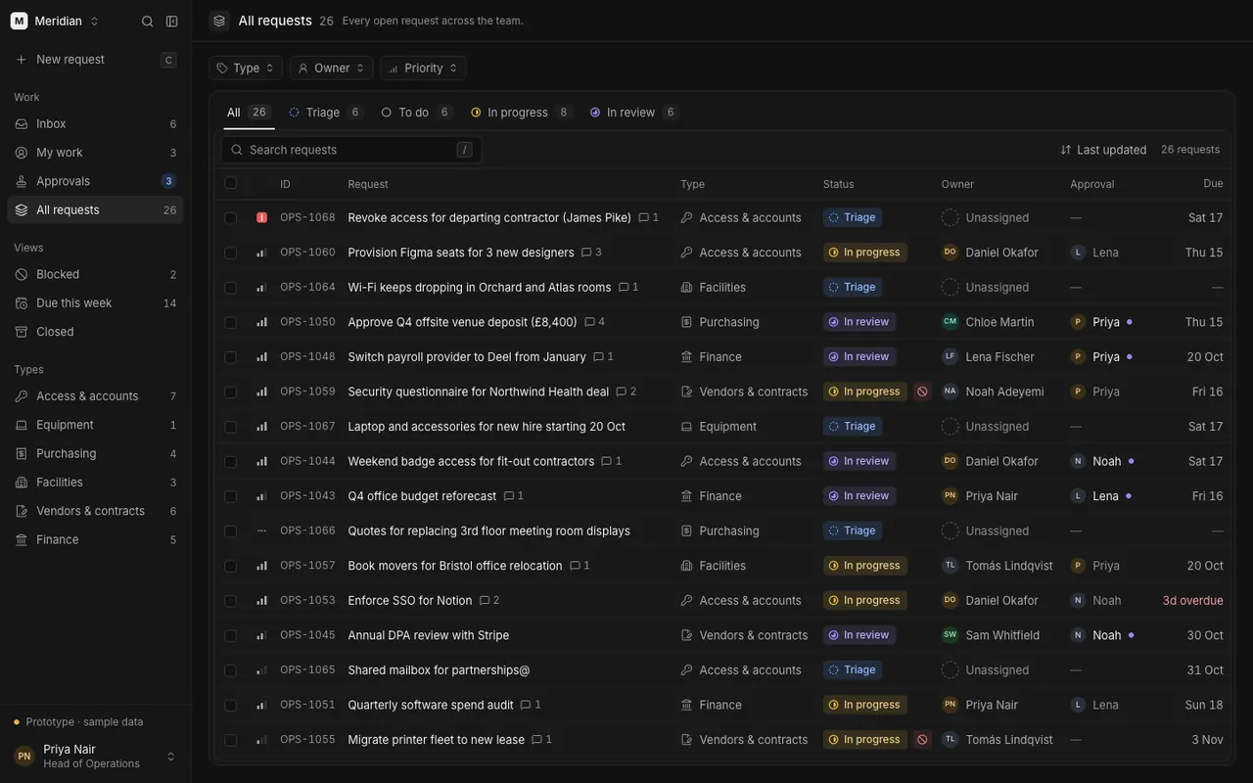The height and width of the screenshot is (783, 1253).
Task: Click the blocked icon on OPS-1055 row
Action: [922, 740]
